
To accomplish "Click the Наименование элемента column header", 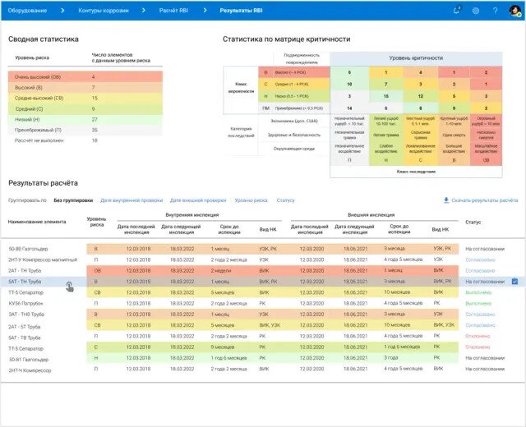I will click(x=35, y=222).
